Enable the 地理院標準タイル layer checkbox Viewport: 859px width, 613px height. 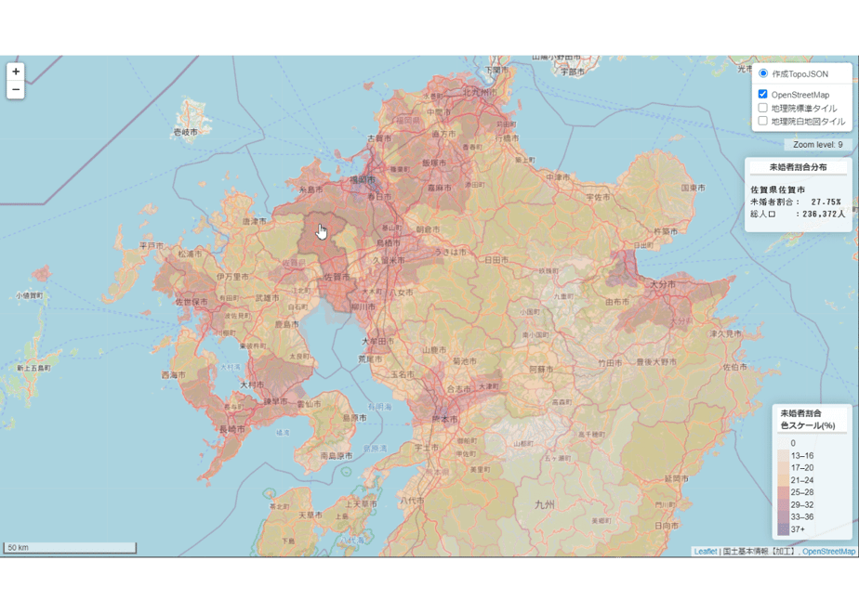tap(762, 108)
